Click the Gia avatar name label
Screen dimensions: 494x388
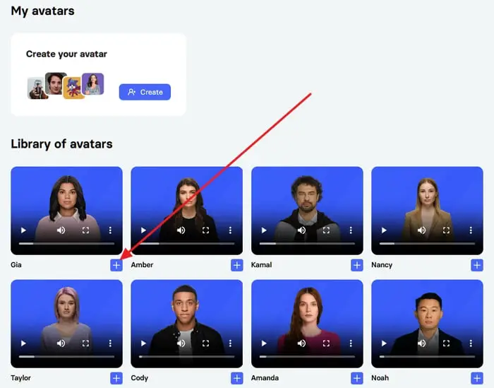[x=16, y=264]
